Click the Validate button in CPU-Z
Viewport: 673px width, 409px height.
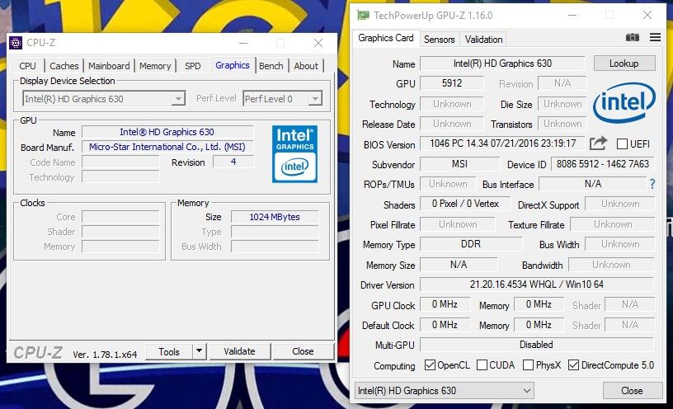(239, 351)
